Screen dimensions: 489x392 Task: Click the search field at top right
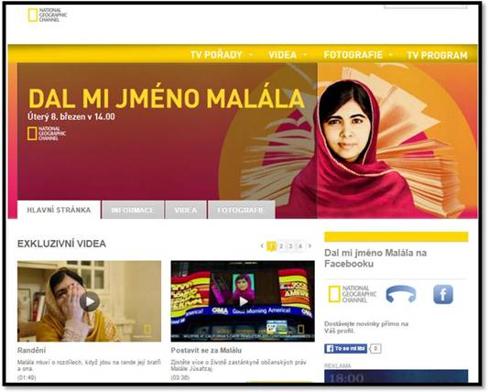(426, 5)
